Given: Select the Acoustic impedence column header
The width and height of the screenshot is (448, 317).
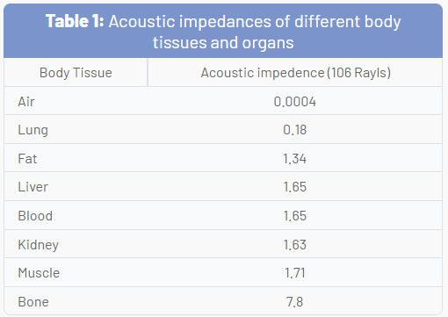Looking at the screenshot, I should pos(295,73).
